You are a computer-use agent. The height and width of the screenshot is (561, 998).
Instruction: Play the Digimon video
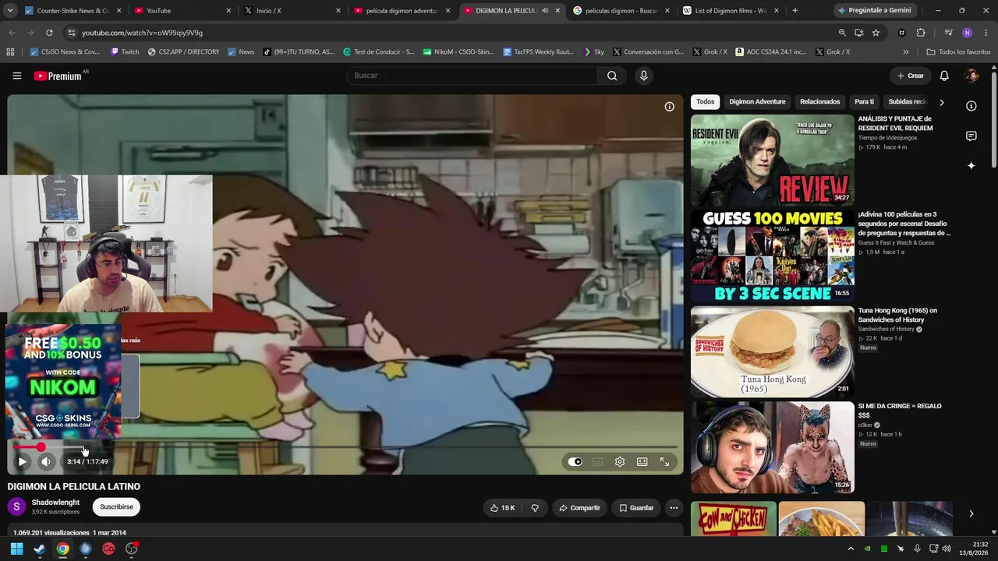(x=22, y=462)
